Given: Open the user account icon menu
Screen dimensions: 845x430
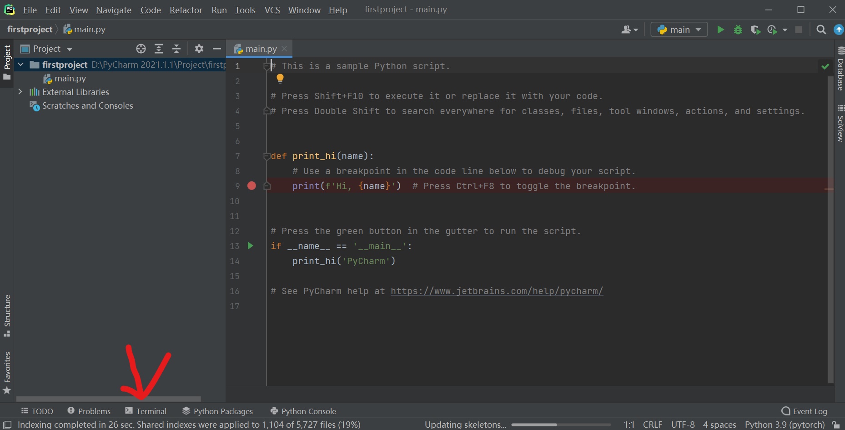Looking at the screenshot, I should point(629,30).
